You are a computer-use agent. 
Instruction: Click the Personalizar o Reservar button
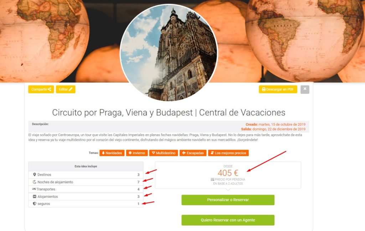click(x=228, y=200)
